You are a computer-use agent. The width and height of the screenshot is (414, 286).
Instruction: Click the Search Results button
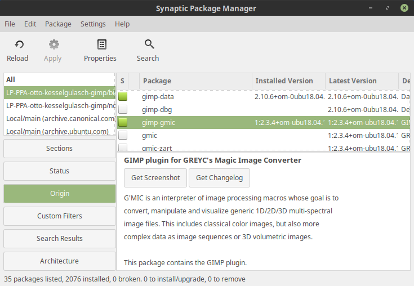click(x=59, y=239)
